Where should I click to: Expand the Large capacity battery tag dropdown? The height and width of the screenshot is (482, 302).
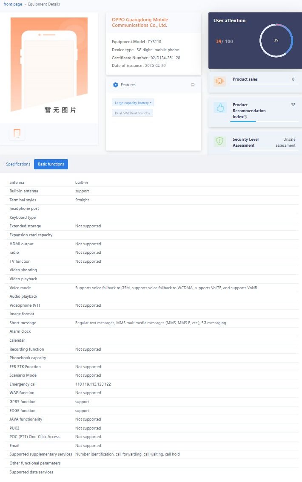coord(133,103)
